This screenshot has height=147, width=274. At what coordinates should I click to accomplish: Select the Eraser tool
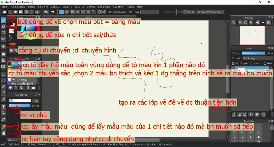pos(3,27)
